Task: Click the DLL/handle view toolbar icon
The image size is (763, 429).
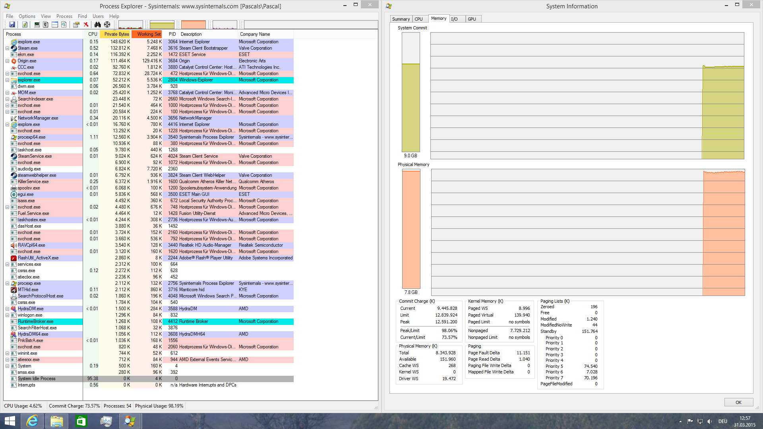Action: 64,25
